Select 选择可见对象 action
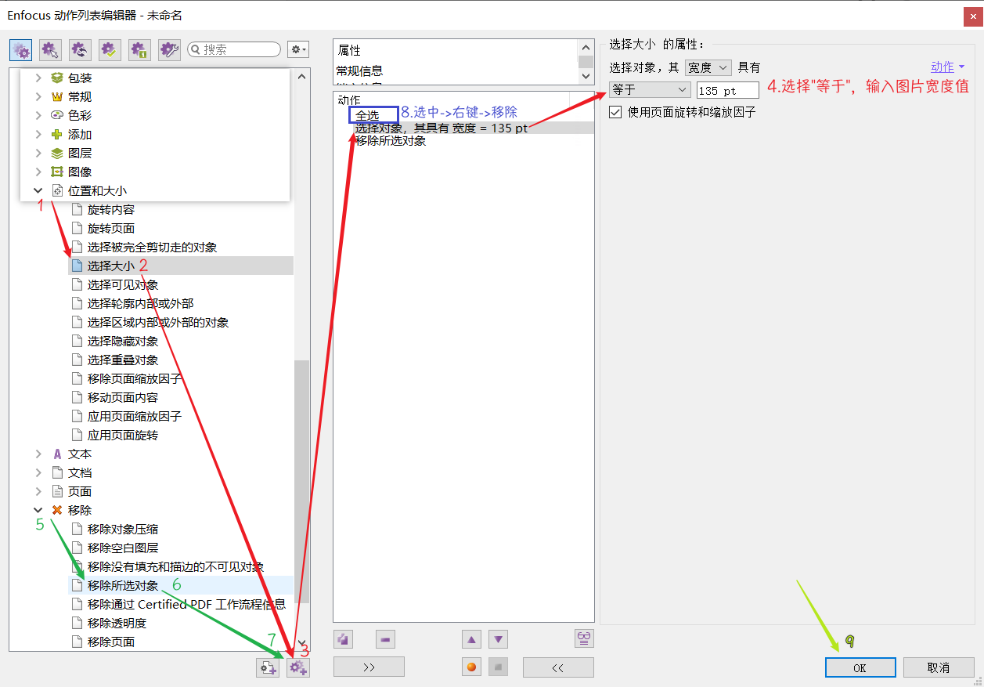Screen dimensions: 984x687 123,284
